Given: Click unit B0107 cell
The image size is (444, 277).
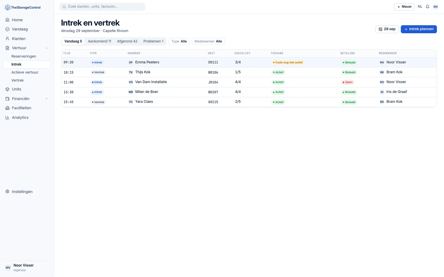Looking at the screenshot, I should 213,92.
